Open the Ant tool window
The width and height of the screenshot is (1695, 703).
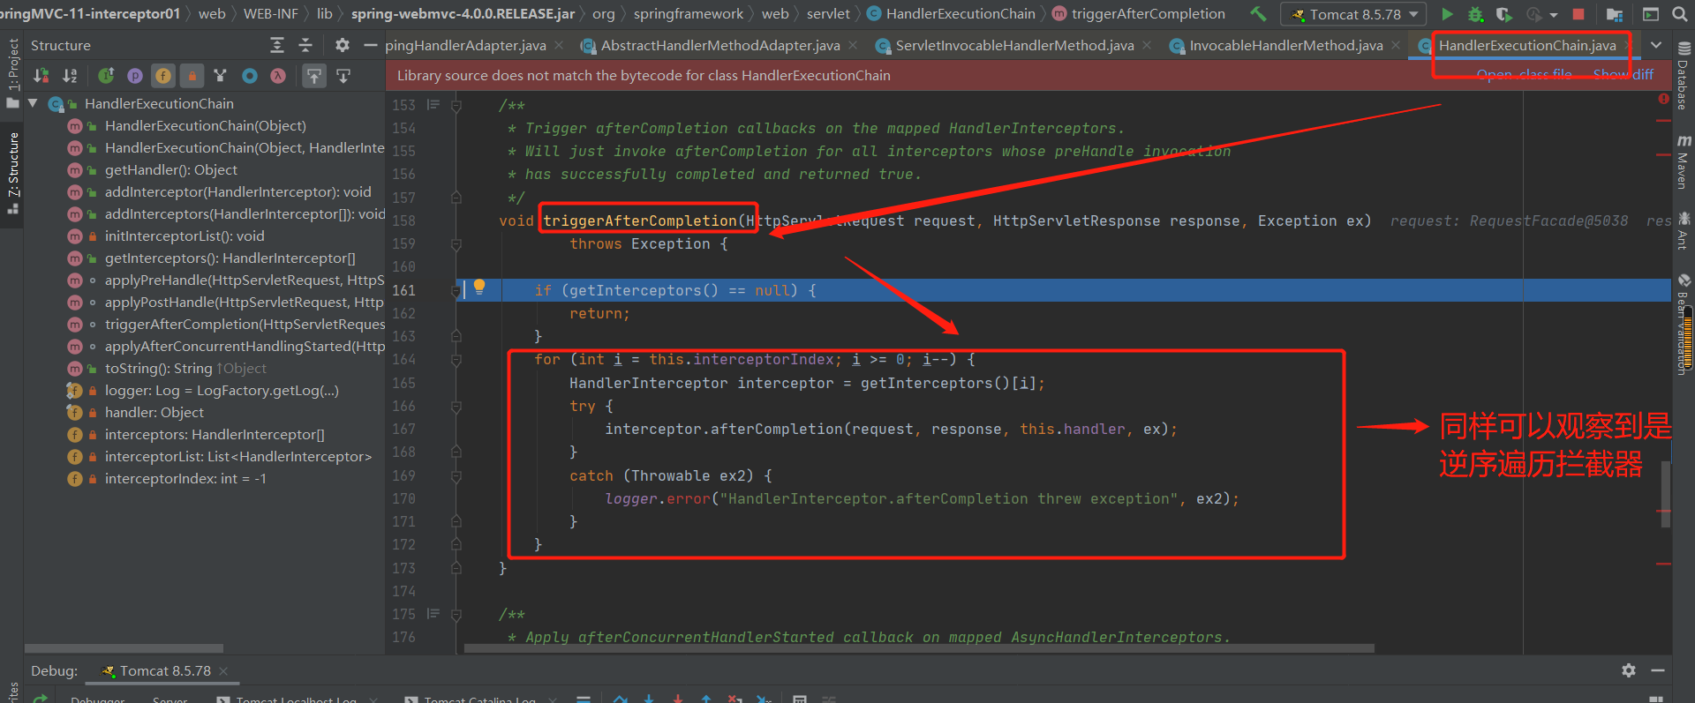[1684, 230]
